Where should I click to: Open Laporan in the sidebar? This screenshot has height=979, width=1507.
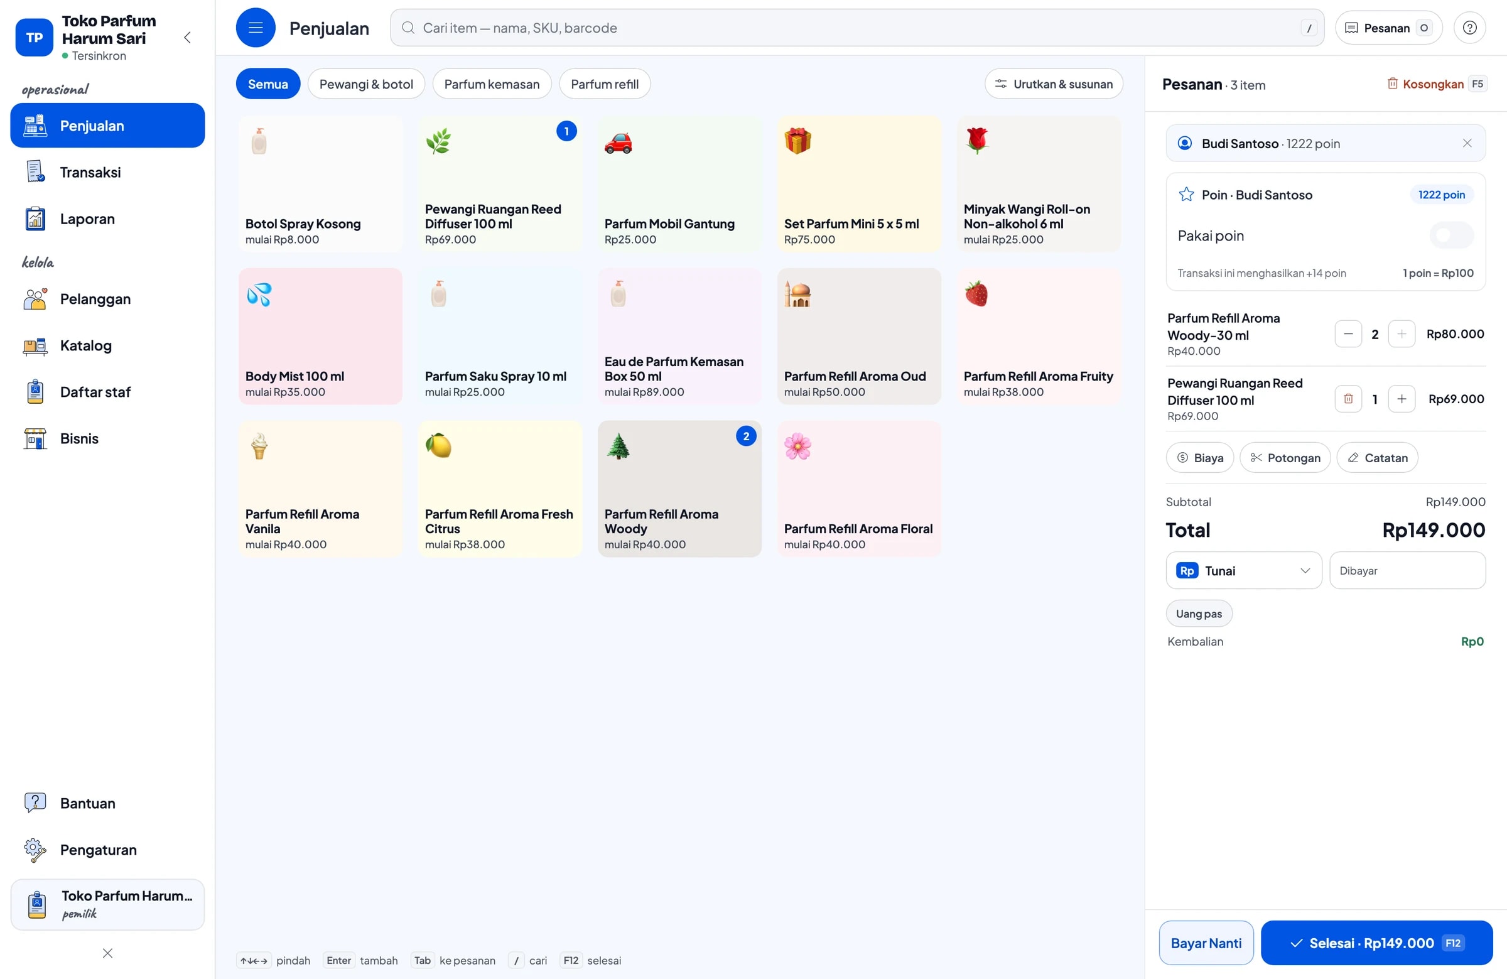107,219
